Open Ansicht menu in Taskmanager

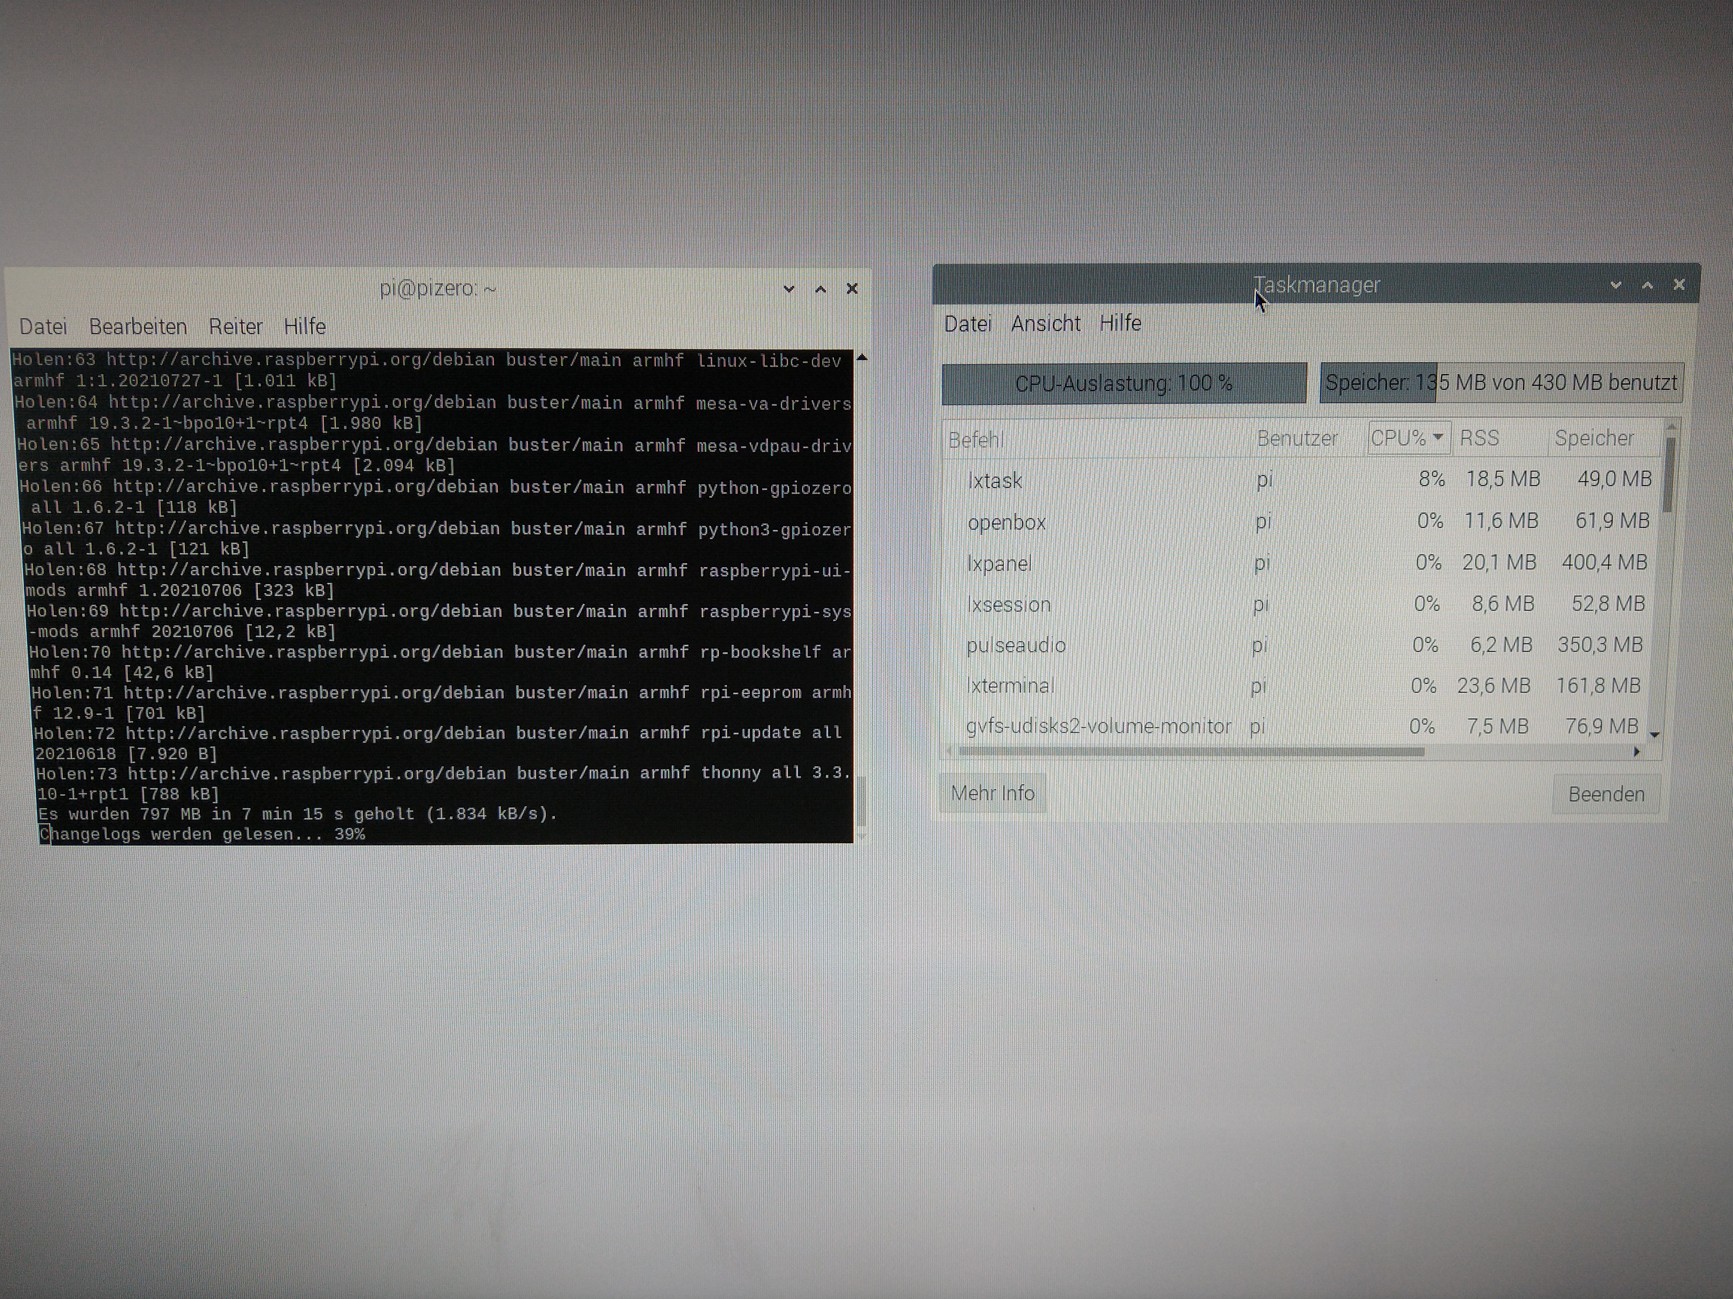1045,323
